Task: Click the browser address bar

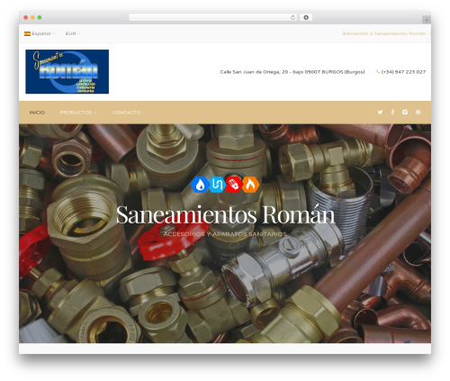Action: click(x=213, y=18)
